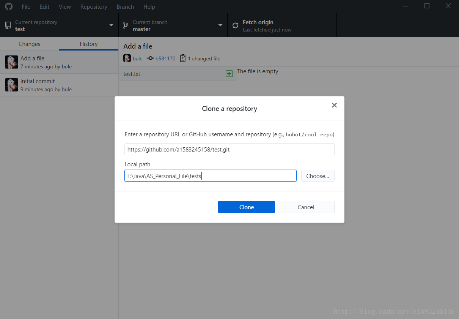Click the green added-file plus icon
This screenshot has width=459, height=319.
point(229,74)
